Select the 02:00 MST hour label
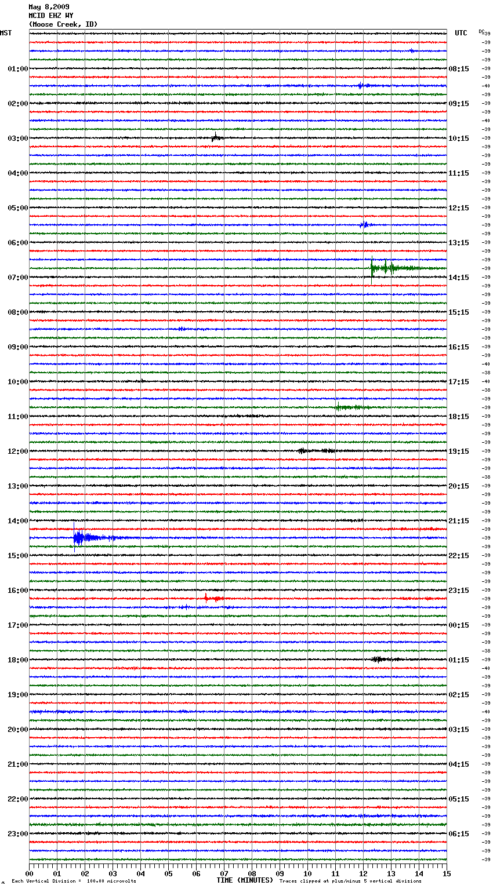The width and height of the screenshot is (493, 889). [x=18, y=104]
